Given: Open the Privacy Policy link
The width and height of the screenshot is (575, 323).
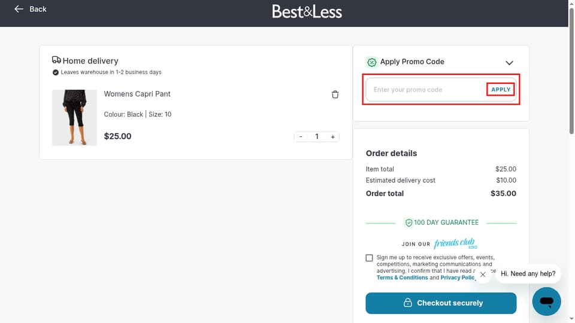Looking at the screenshot, I should point(458,278).
